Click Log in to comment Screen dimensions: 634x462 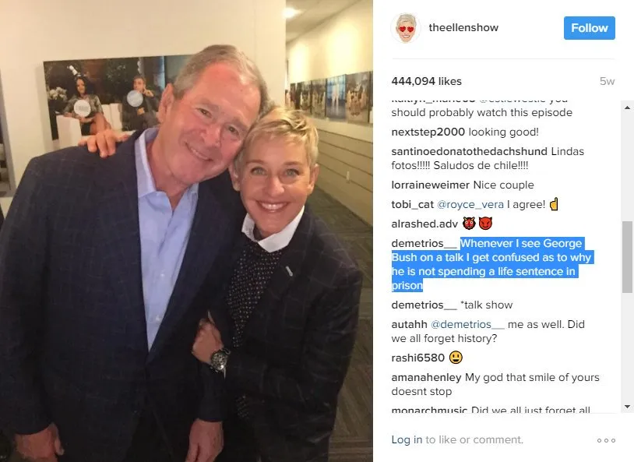[x=407, y=439]
